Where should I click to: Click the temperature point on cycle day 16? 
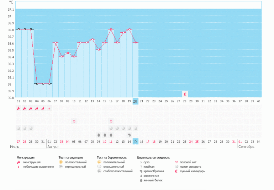click(x=111, y=29)
